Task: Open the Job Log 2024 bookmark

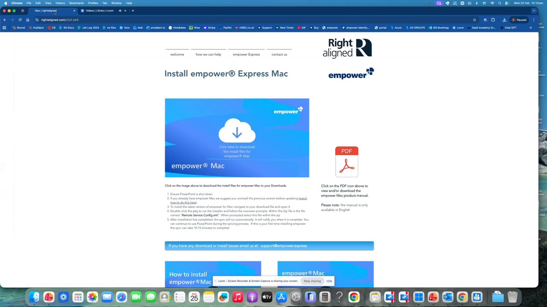Action: [x=88, y=28]
